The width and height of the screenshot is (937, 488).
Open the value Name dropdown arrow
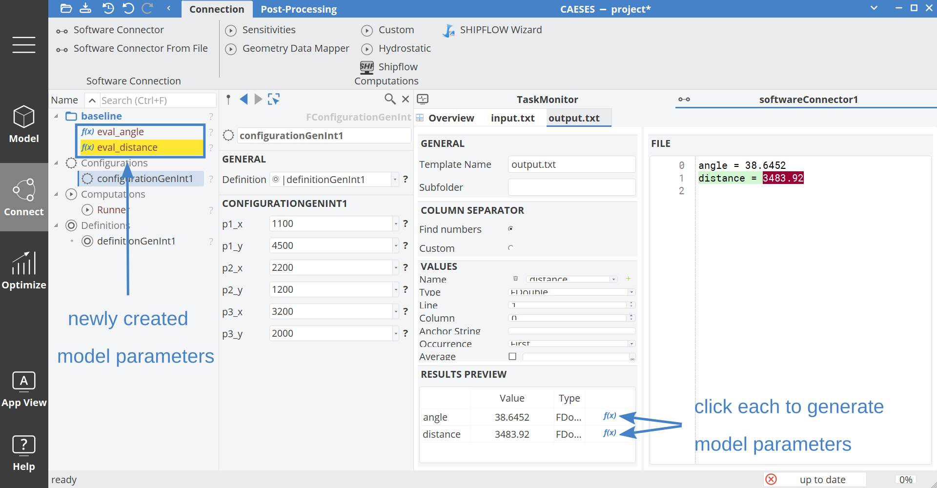click(613, 279)
